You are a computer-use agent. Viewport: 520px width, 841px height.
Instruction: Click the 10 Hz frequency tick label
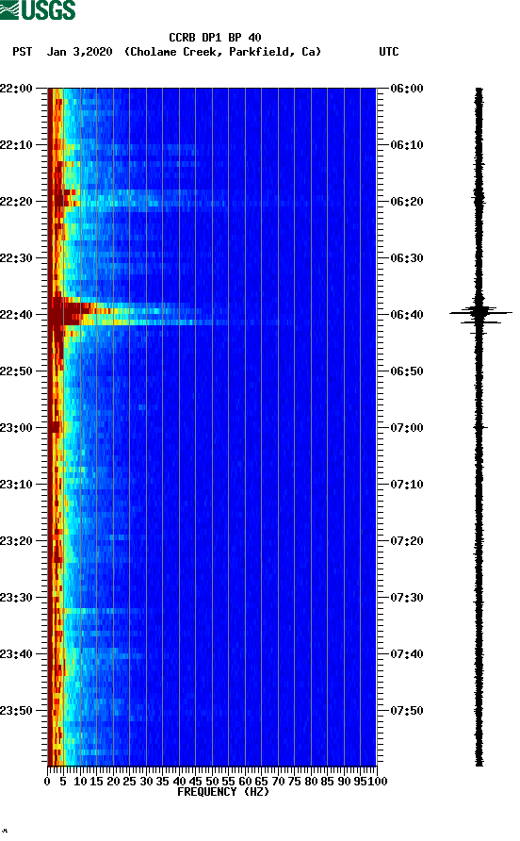pyautogui.click(x=80, y=782)
